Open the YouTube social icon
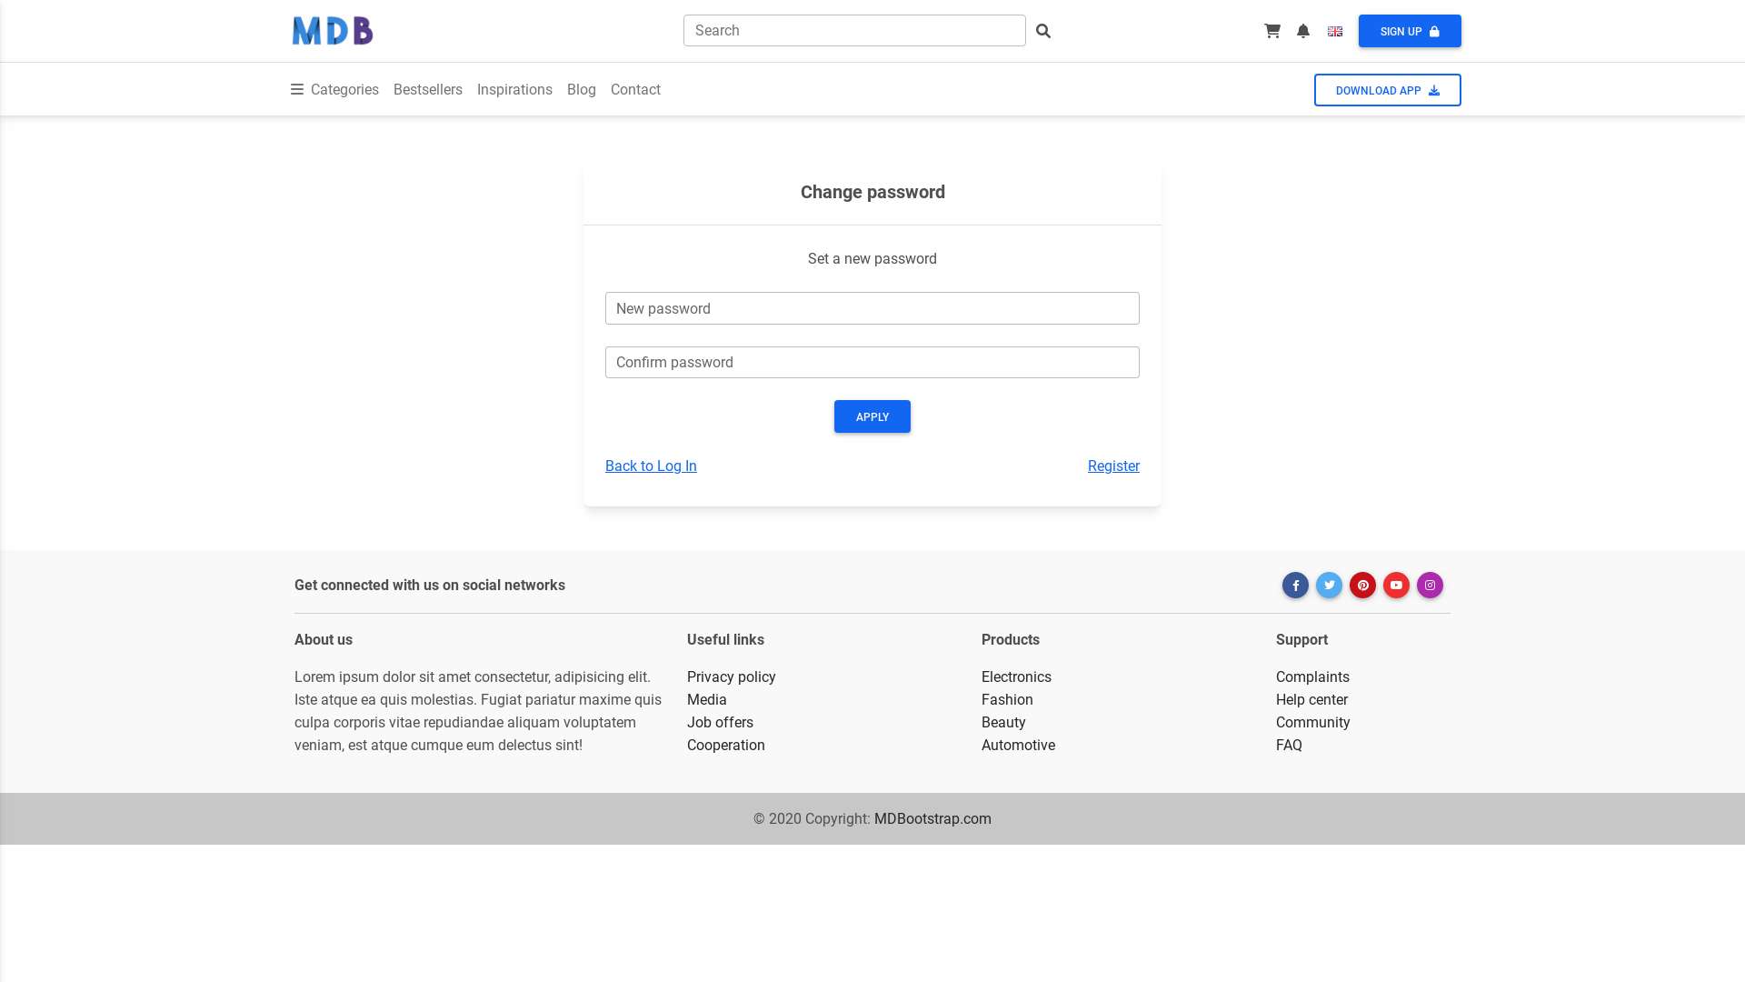 click(1396, 585)
